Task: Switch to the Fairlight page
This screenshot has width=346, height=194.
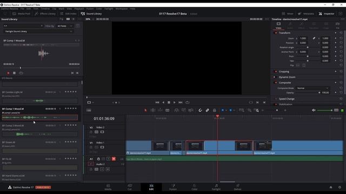Action: (x=216, y=187)
